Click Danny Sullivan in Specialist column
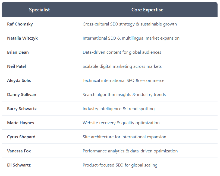The image size is (220, 176). pyautogui.click(x=21, y=95)
